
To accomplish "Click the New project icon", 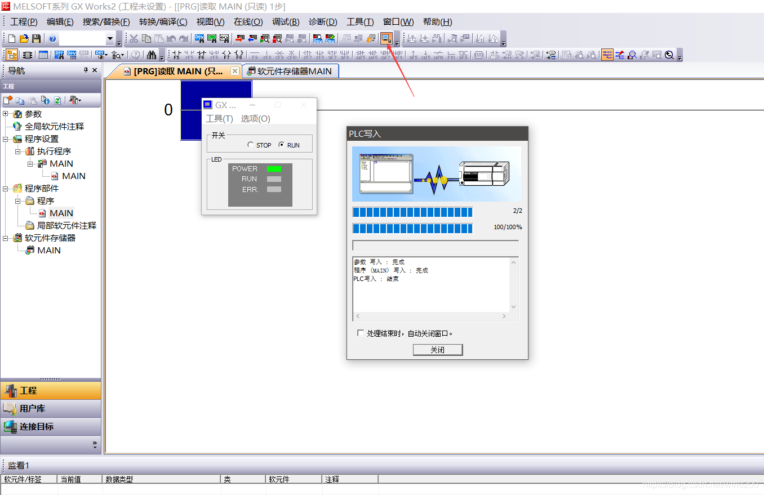I will pos(12,39).
